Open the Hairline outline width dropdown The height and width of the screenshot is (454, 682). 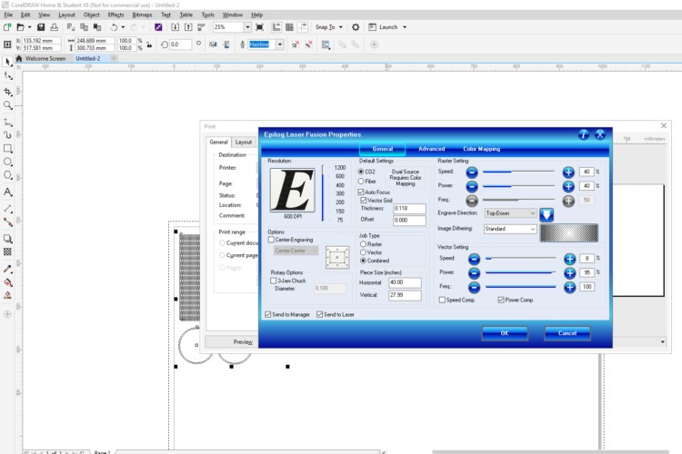tap(280, 44)
